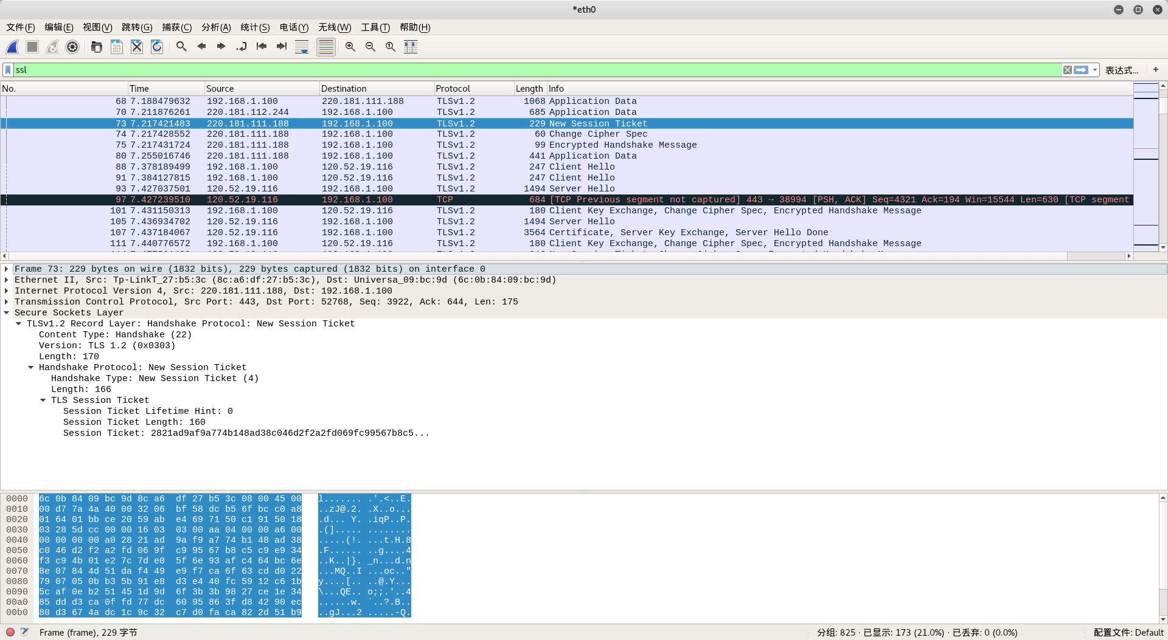The image size is (1168, 640).
Task: Collapse the TLS Session Ticket node
Action: point(43,401)
